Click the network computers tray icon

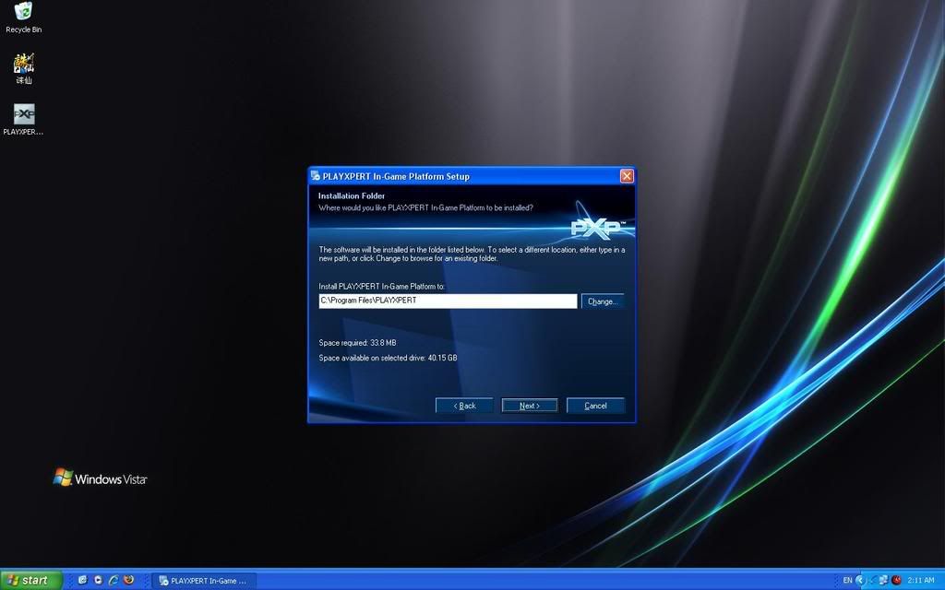(x=883, y=581)
